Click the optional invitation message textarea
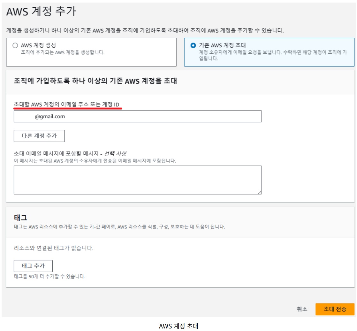357x331 pixels. [138, 180]
